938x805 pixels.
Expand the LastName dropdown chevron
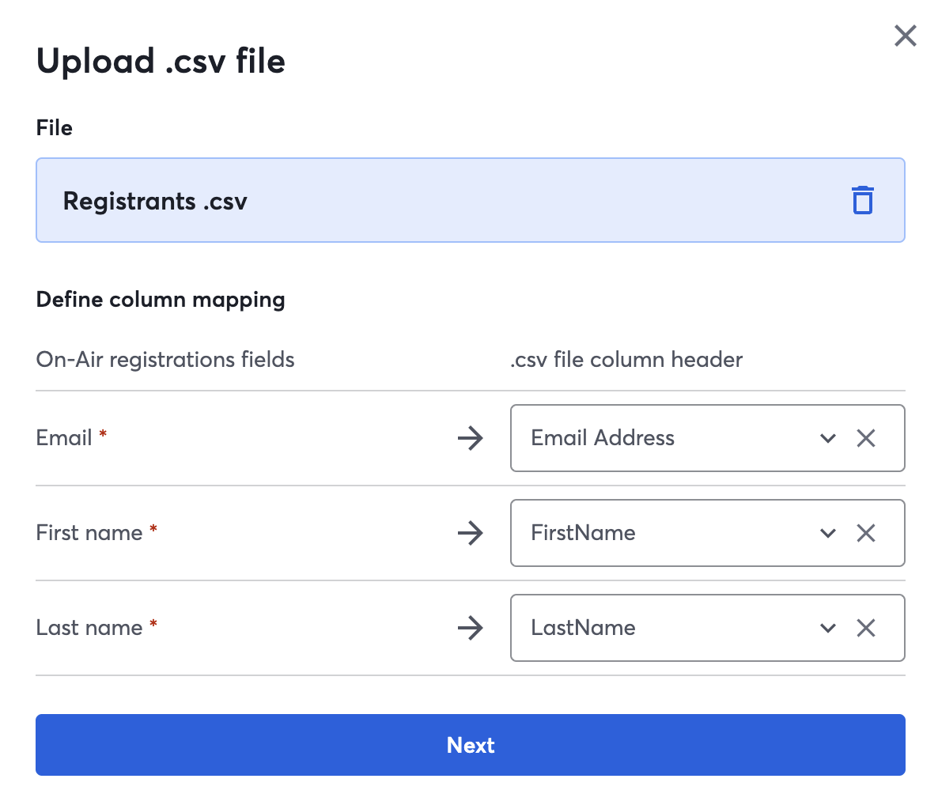point(828,628)
